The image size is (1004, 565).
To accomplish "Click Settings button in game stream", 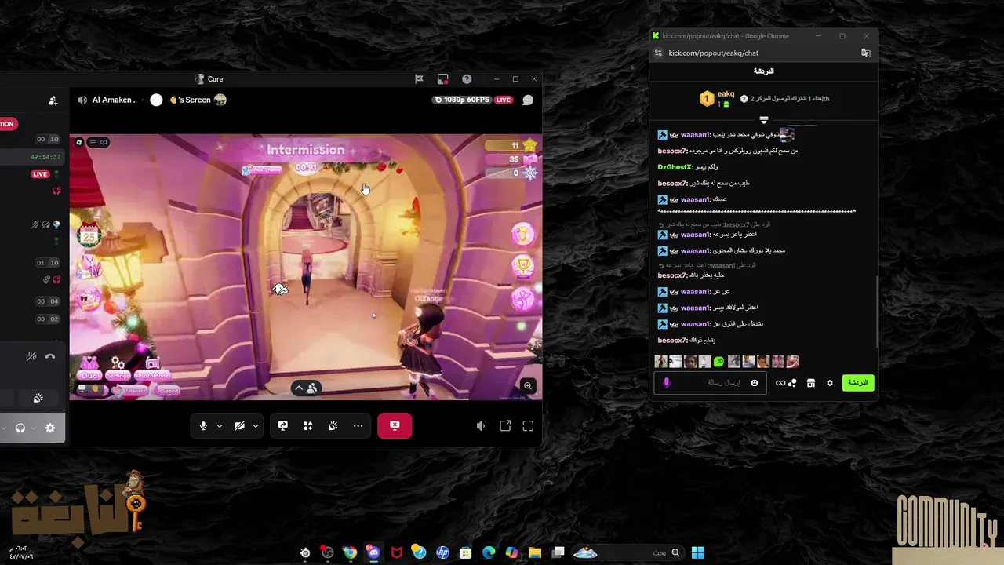I will (x=118, y=367).
